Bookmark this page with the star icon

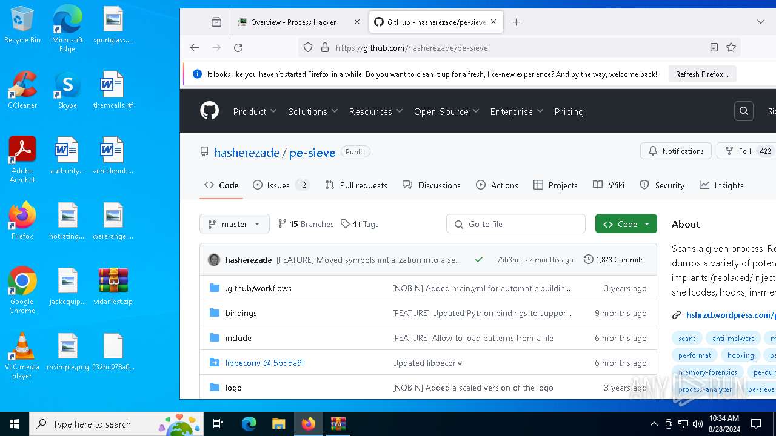pyautogui.click(x=731, y=47)
